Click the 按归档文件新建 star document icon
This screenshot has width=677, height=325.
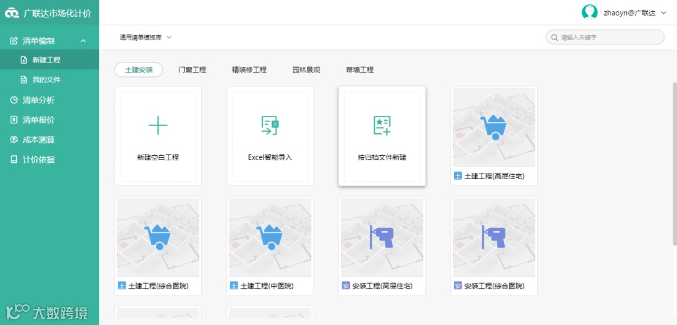pyautogui.click(x=382, y=125)
